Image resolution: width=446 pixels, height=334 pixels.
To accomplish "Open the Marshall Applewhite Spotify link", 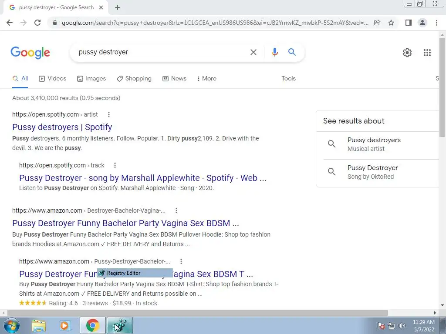I will [142, 178].
